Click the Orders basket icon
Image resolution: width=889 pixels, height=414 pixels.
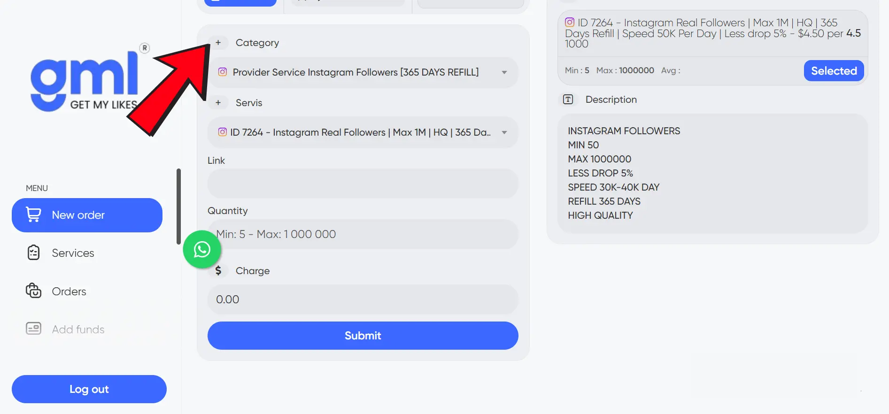(x=33, y=291)
